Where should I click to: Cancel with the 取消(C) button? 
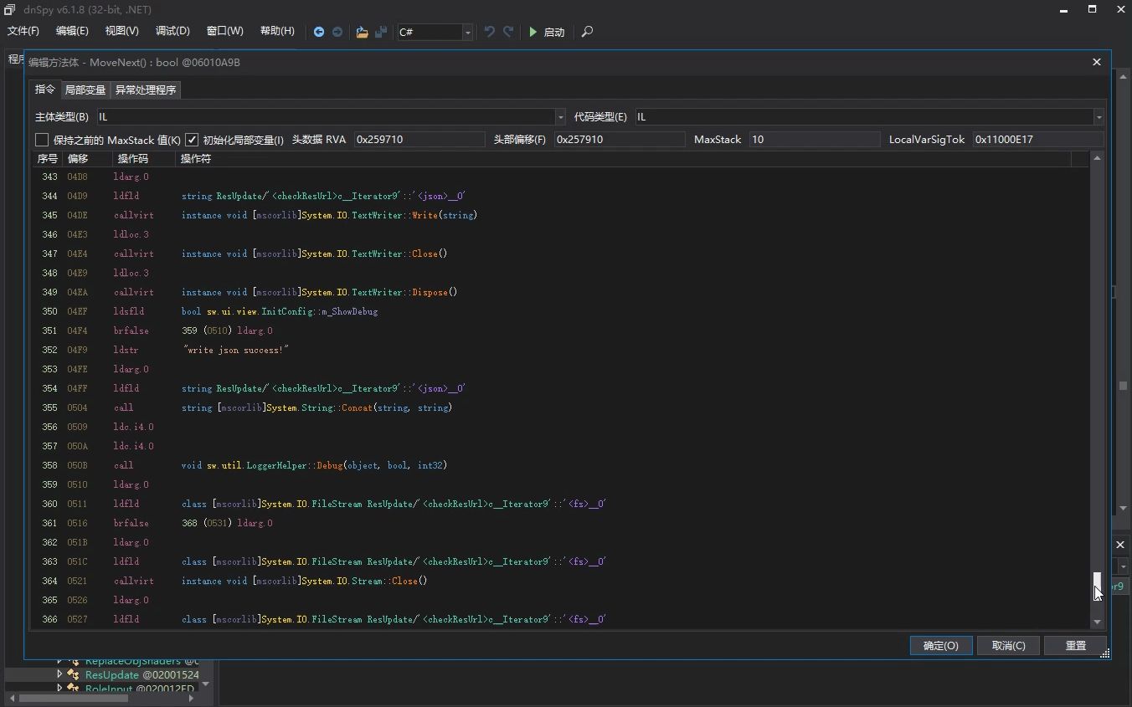pyautogui.click(x=1008, y=645)
